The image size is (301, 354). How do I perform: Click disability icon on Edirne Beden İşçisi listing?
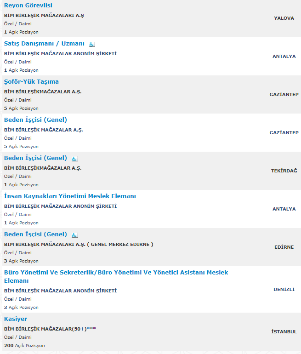click(x=75, y=234)
